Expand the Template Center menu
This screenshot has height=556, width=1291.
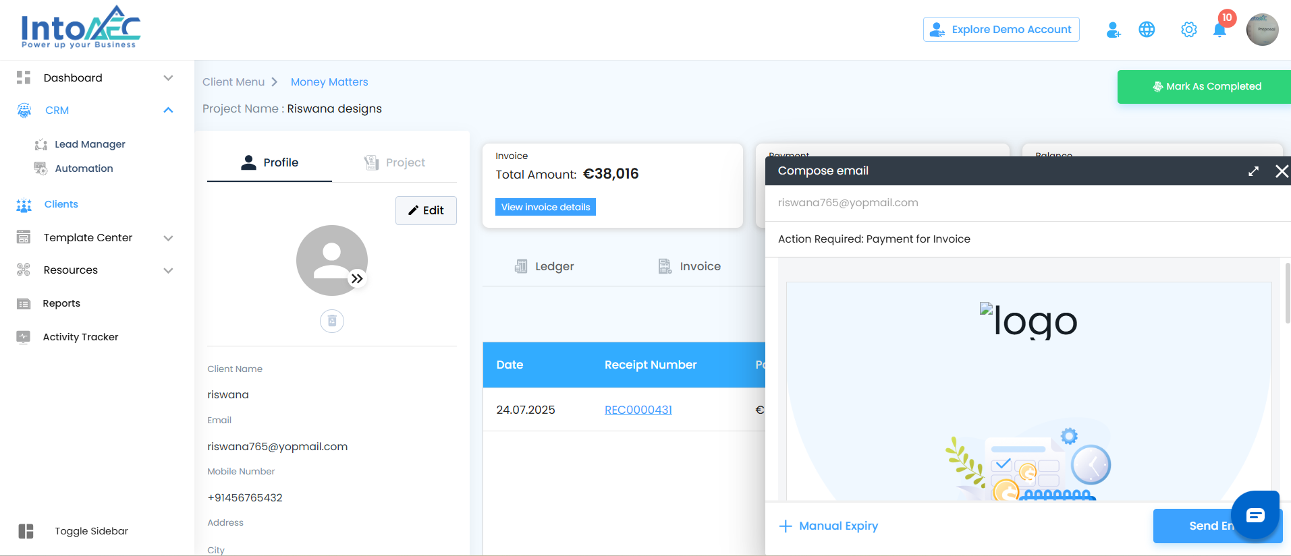(x=168, y=238)
